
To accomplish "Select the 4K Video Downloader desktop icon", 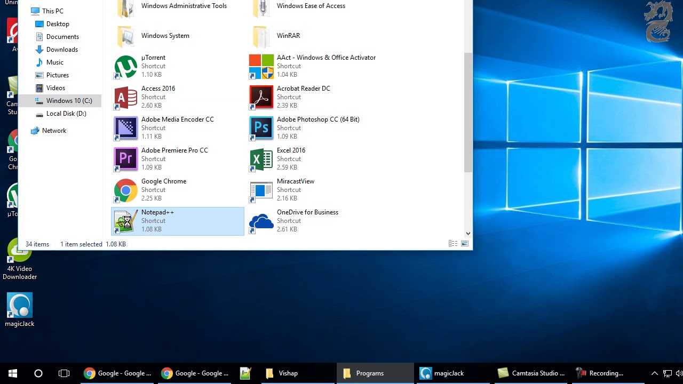I will click(x=20, y=260).
